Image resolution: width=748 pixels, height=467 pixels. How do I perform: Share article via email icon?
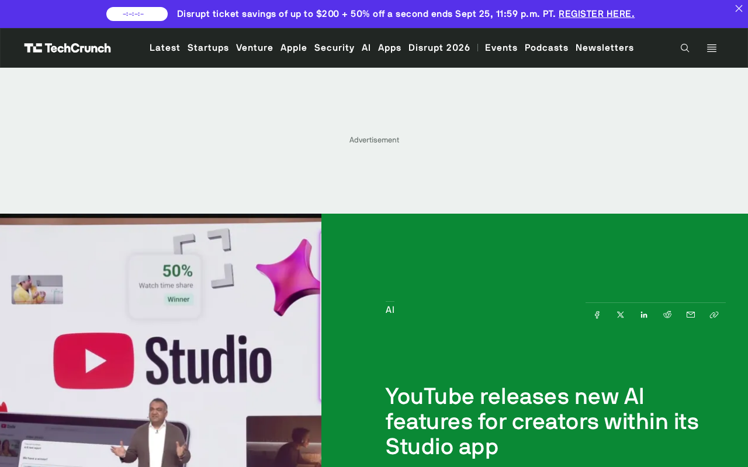point(691,315)
